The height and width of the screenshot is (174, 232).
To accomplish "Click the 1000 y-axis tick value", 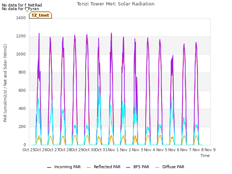I will [21, 54].
